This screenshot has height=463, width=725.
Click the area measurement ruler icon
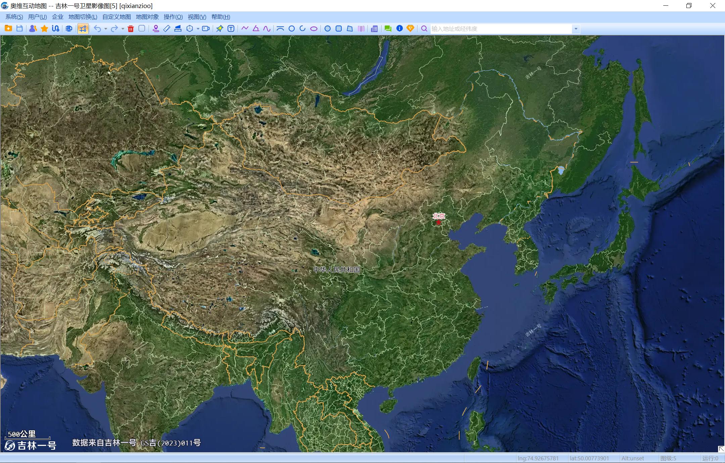coord(178,28)
